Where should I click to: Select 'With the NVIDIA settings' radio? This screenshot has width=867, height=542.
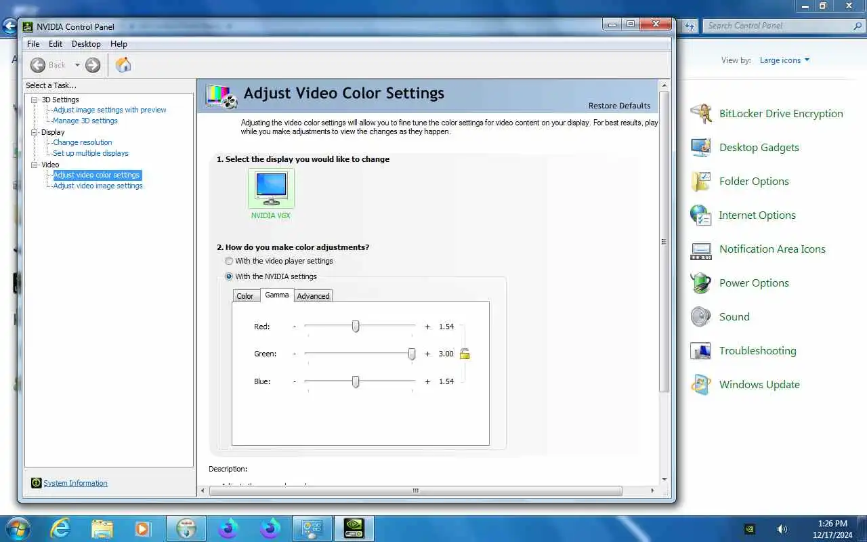click(229, 276)
